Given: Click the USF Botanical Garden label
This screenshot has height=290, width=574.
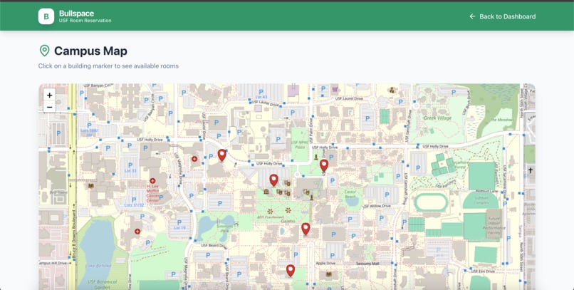Looking at the screenshot, I should (102, 284).
